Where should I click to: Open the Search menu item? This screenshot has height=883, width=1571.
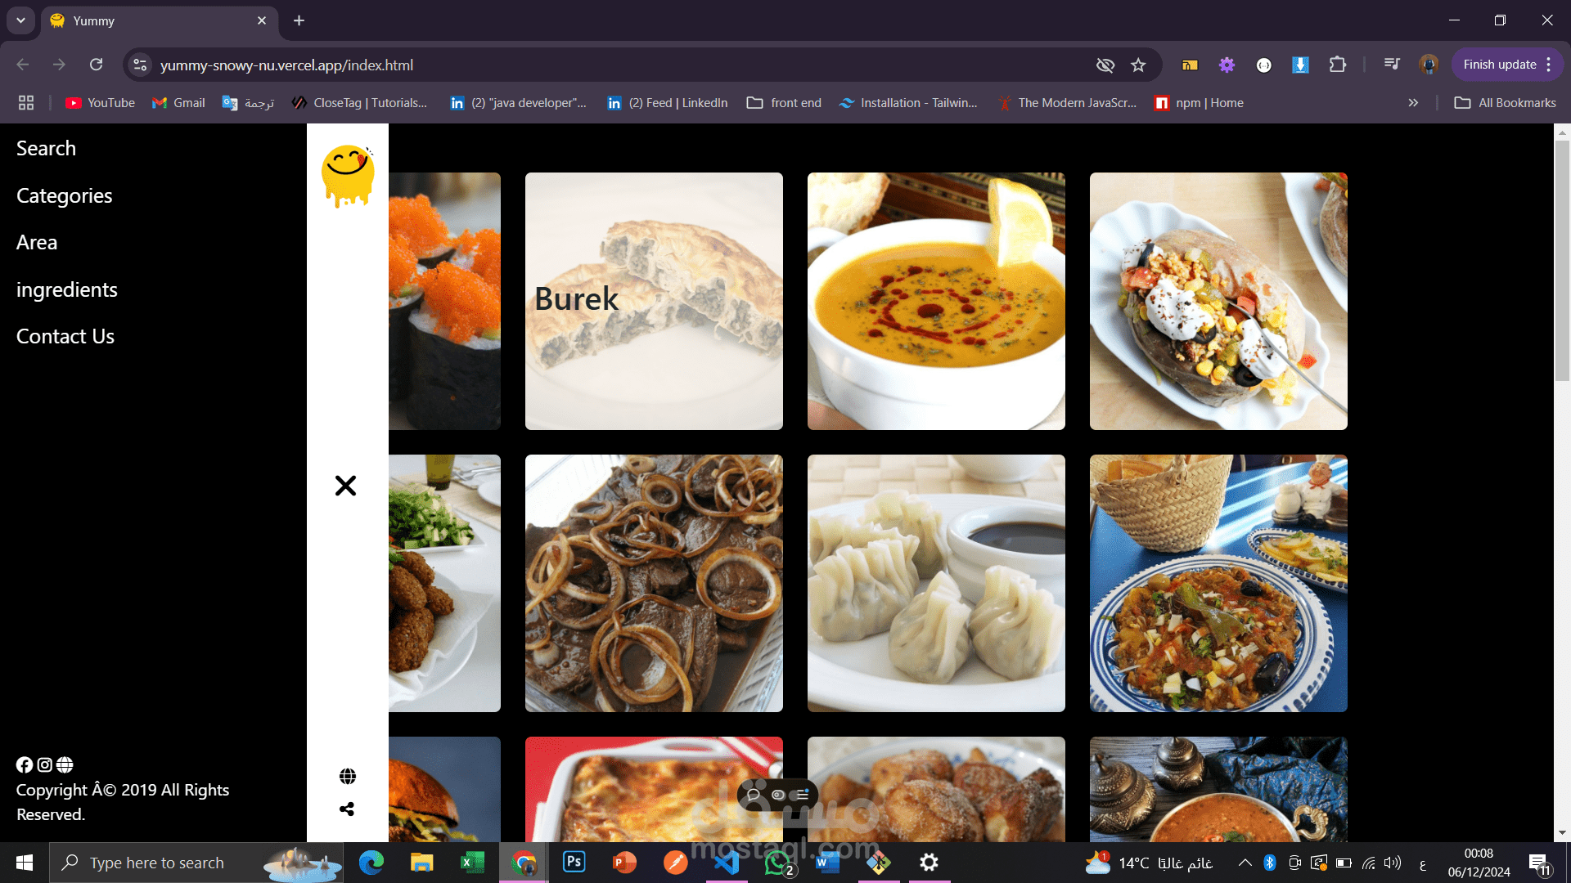point(46,148)
